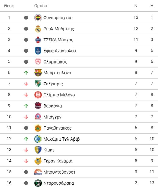
Task: Click the Ολυμπιακός team logo
Action: [38, 62]
